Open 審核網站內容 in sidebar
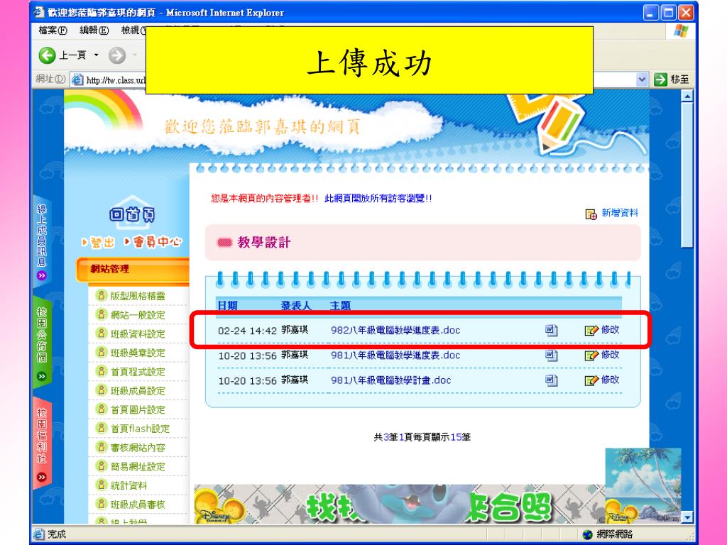This screenshot has width=727, height=545. [x=138, y=448]
